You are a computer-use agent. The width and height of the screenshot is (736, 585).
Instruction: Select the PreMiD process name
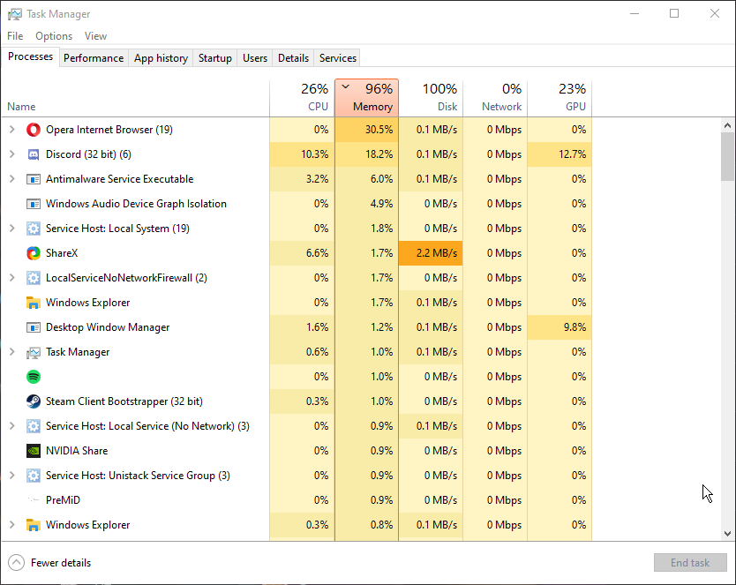[63, 500]
